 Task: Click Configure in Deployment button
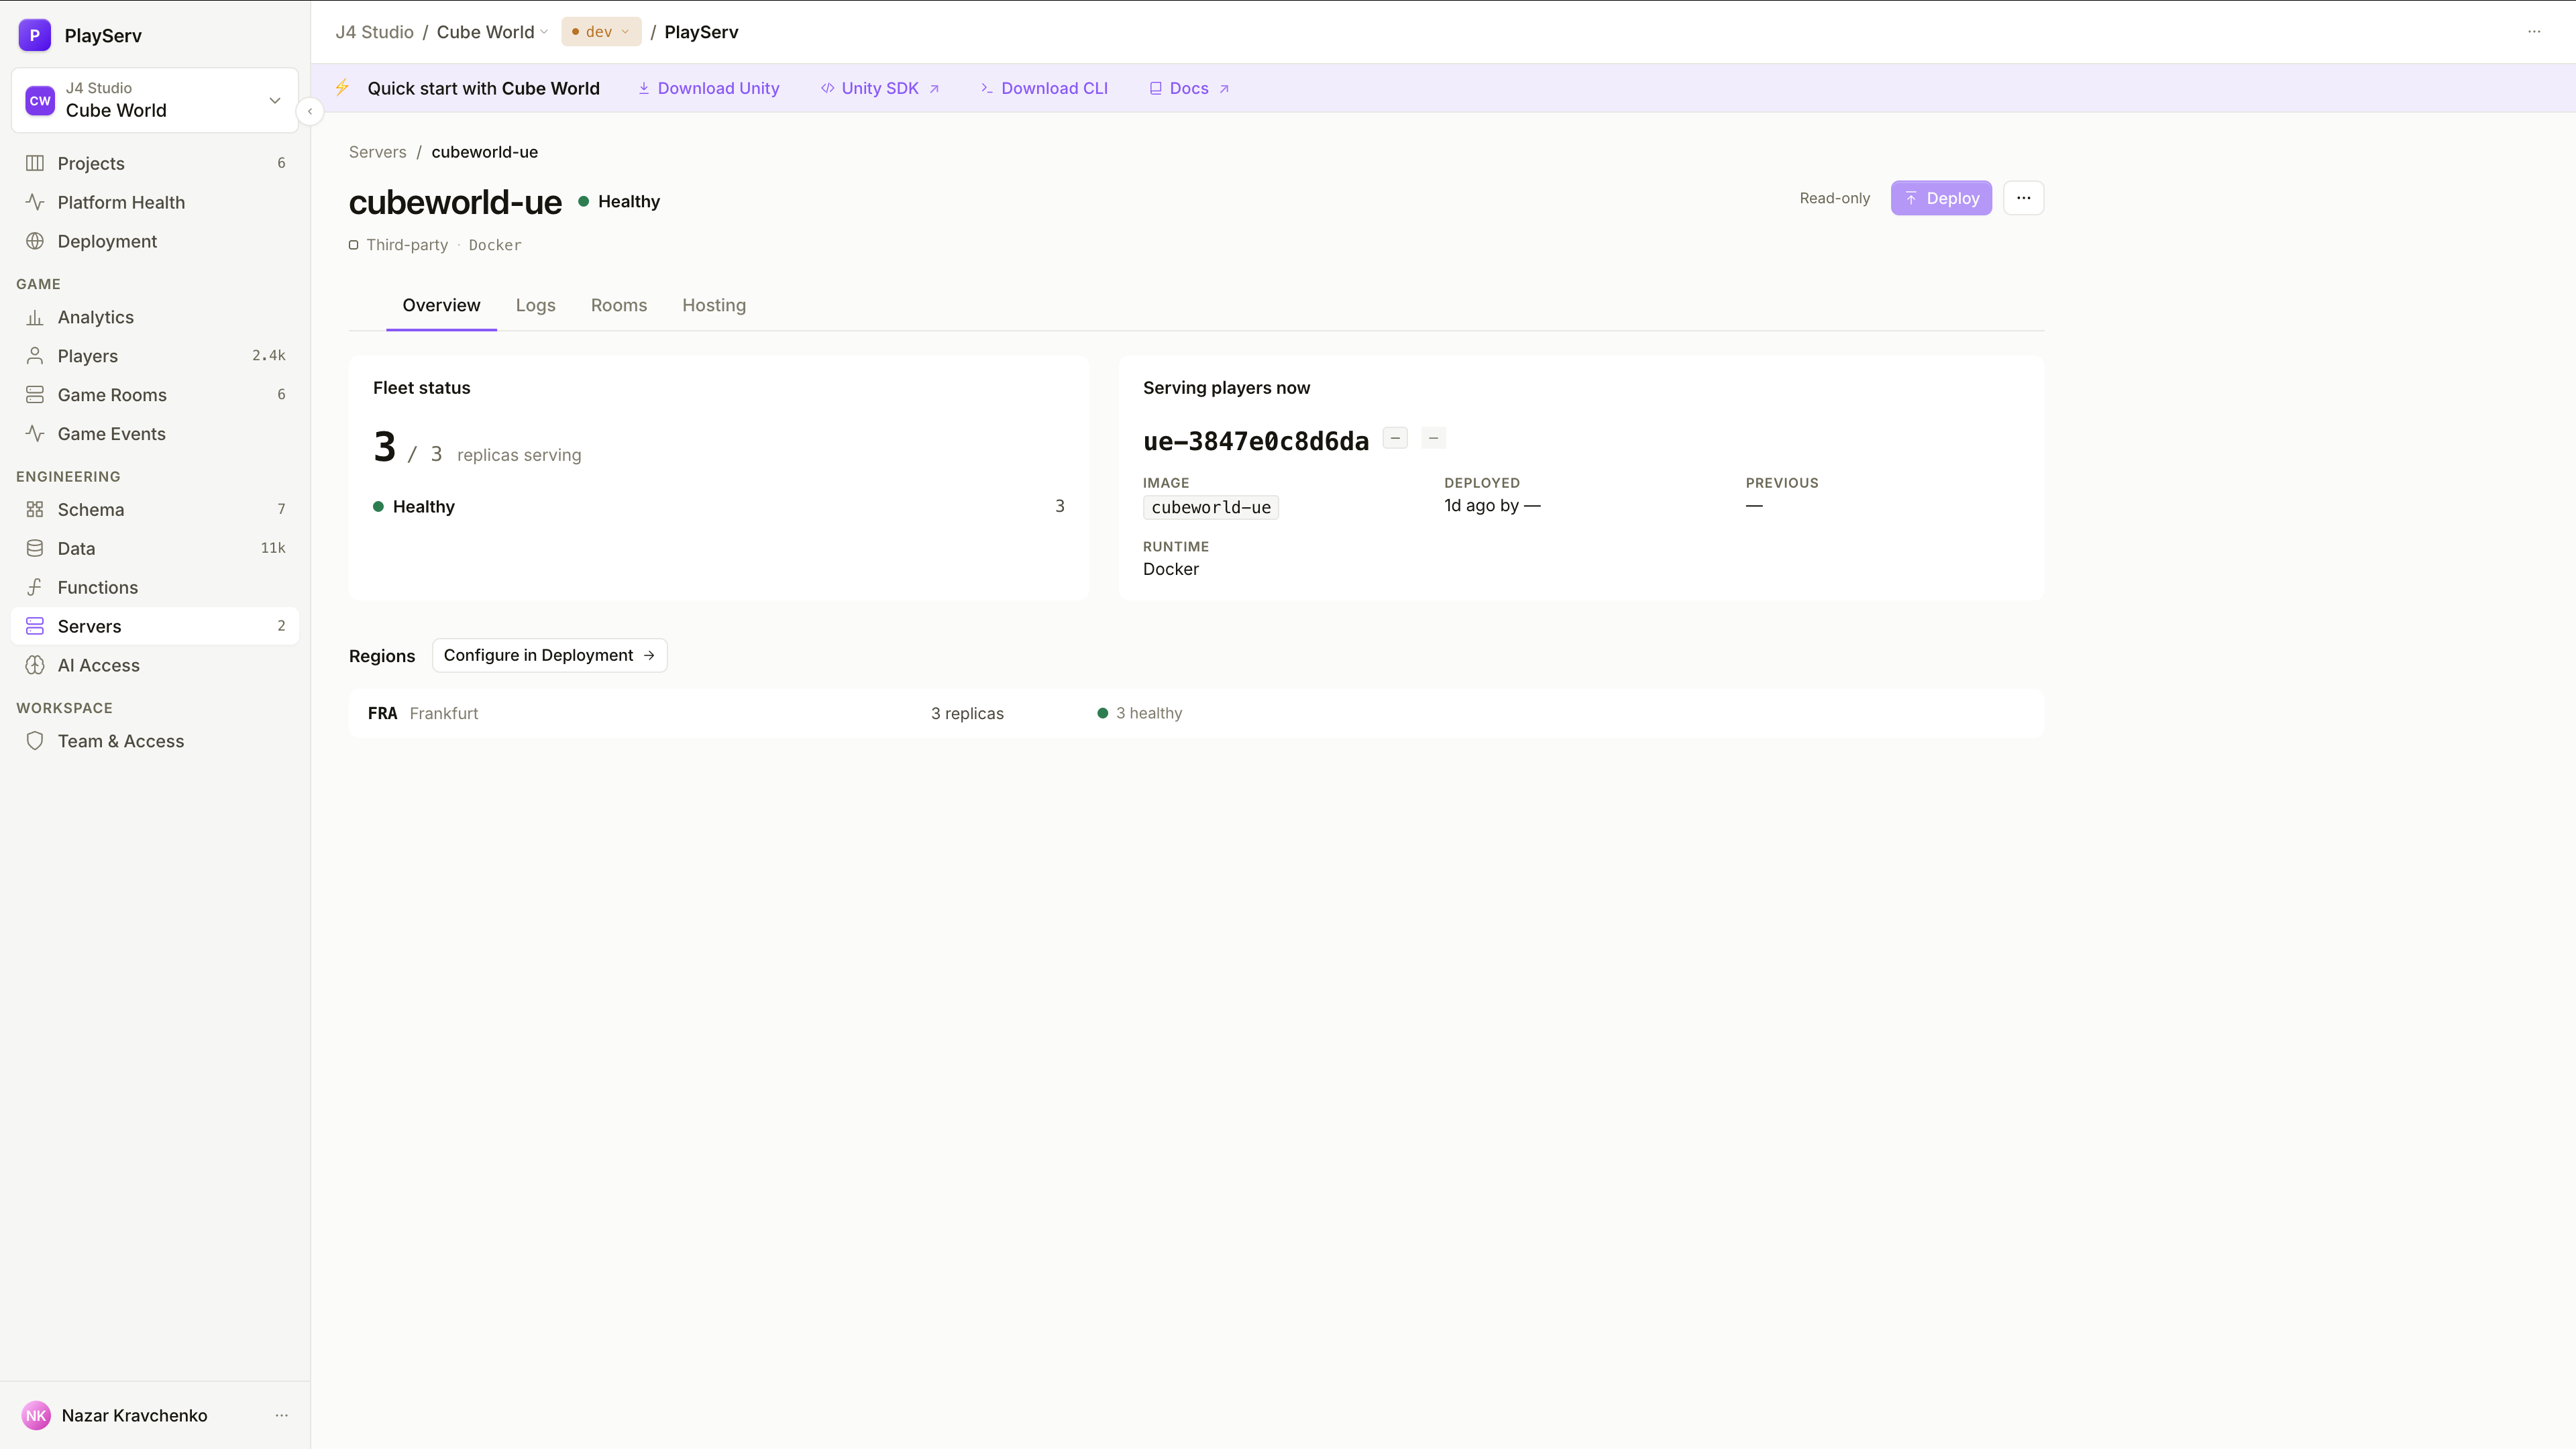549,655
